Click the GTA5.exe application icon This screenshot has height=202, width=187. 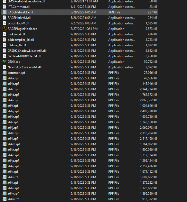[4, 62]
